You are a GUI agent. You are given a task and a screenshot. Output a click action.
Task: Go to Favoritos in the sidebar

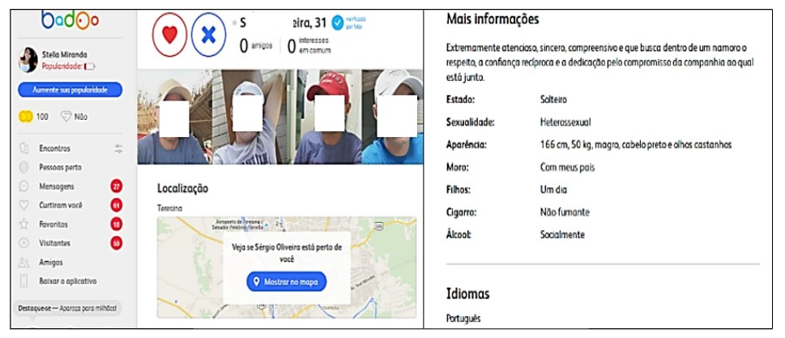pos(53,224)
